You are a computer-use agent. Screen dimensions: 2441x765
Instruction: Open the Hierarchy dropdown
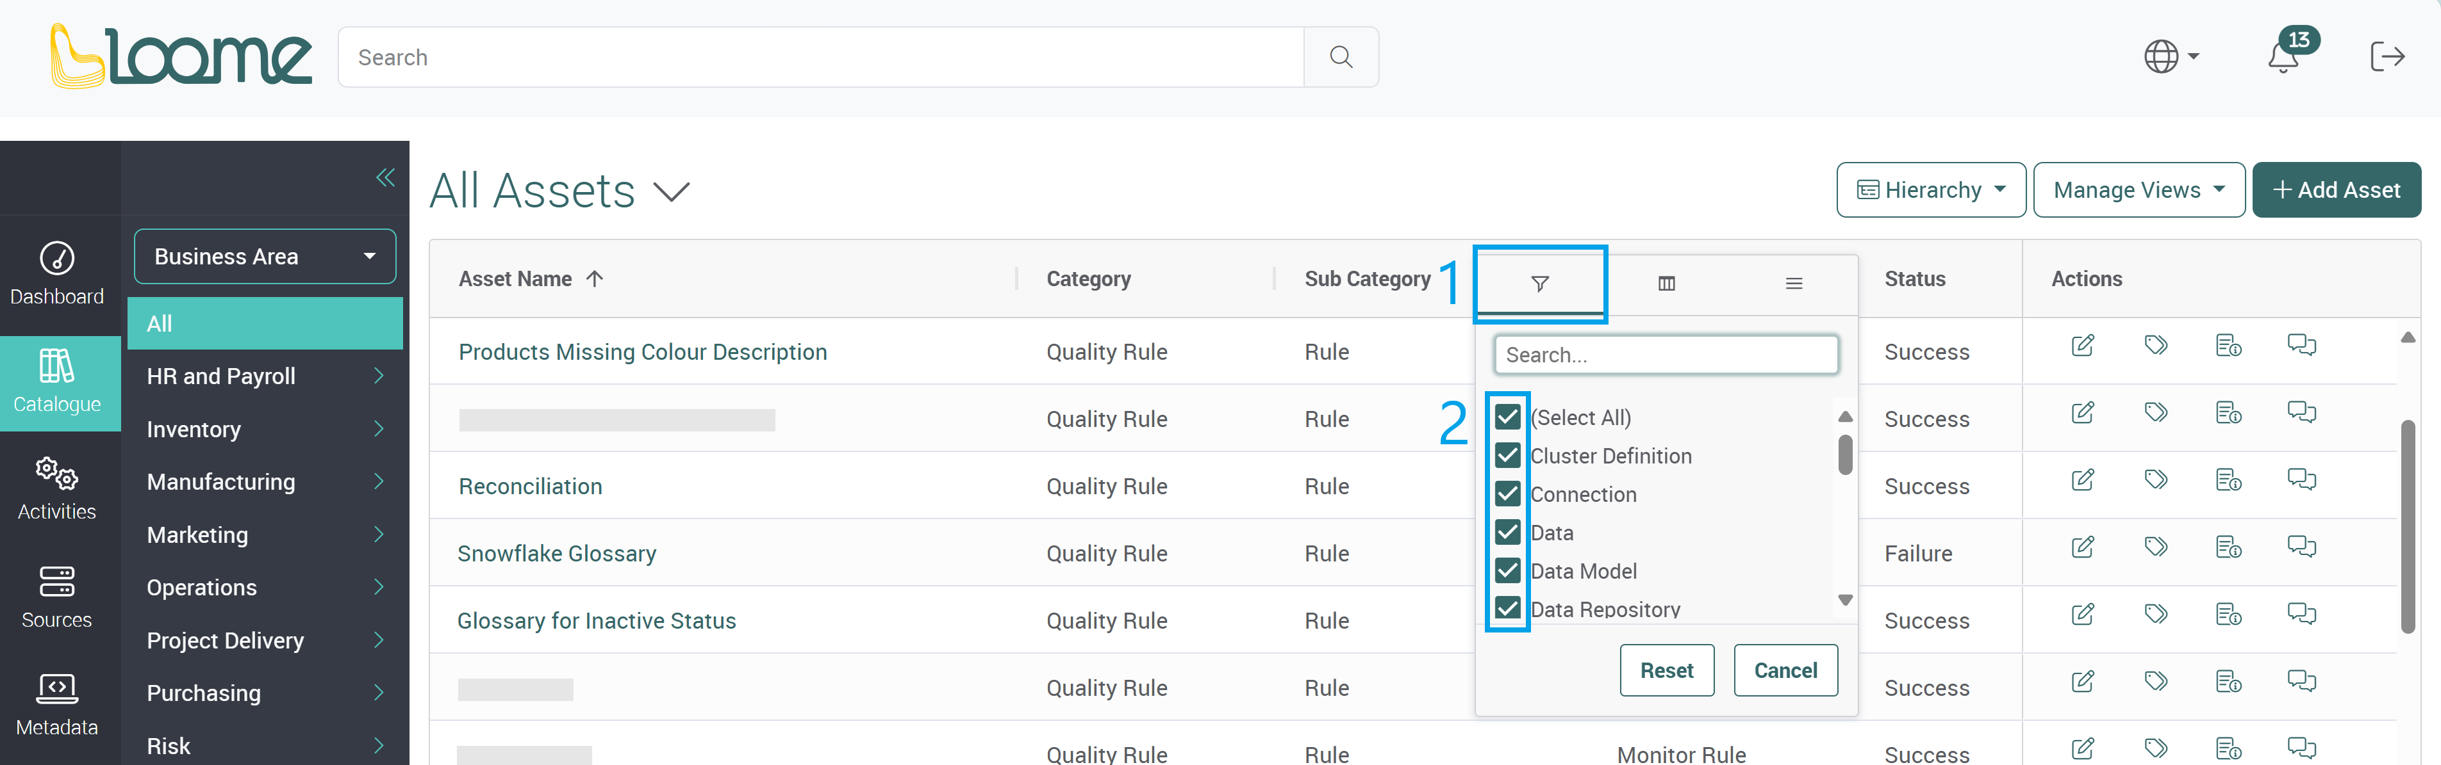1930,190
